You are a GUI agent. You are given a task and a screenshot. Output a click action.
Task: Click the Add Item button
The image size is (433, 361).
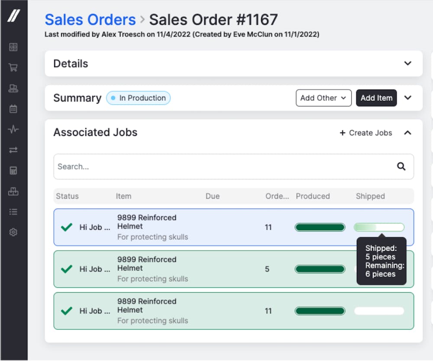[376, 98]
